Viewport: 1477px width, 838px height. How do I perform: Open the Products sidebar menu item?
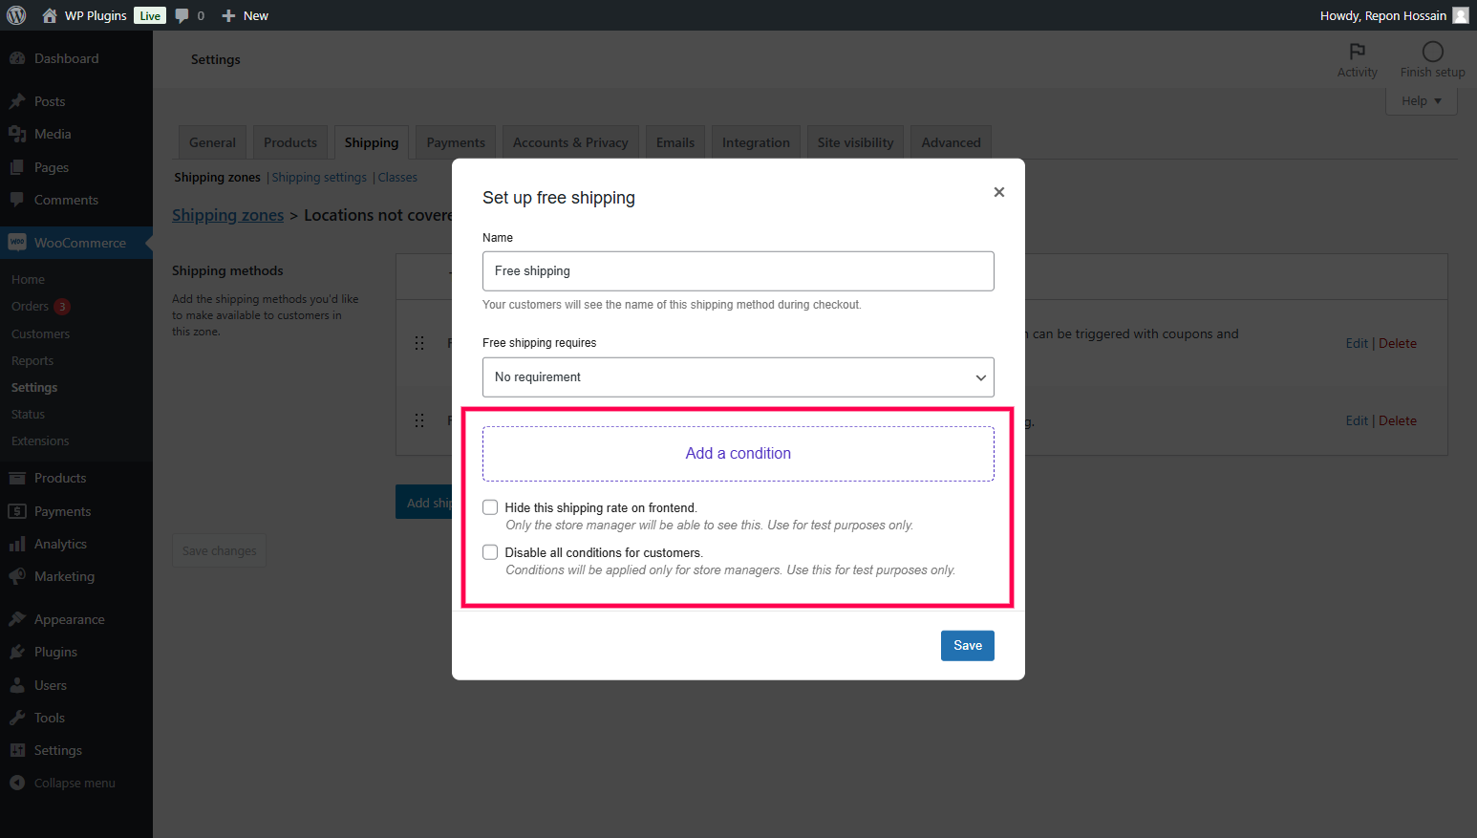tap(60, 478)
